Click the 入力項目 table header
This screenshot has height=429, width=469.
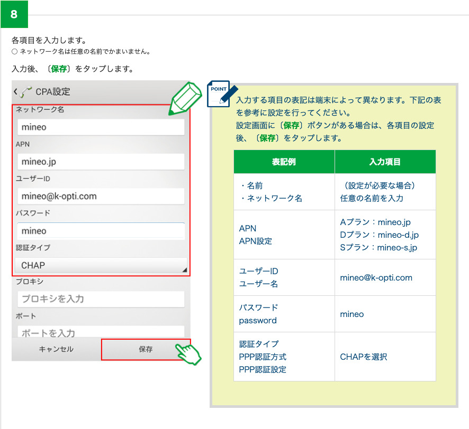[x=385, y=162]
